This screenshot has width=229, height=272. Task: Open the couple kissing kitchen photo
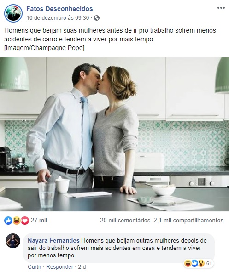114,134
